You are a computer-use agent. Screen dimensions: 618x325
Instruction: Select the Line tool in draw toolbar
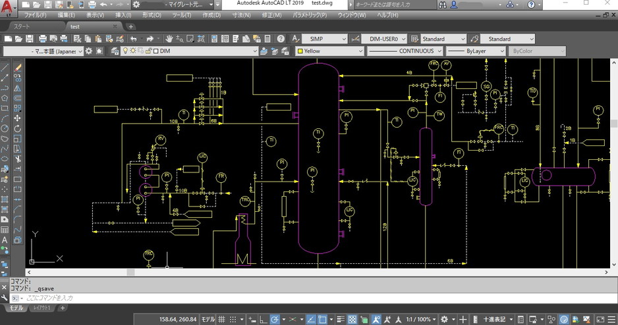(5, 67)
